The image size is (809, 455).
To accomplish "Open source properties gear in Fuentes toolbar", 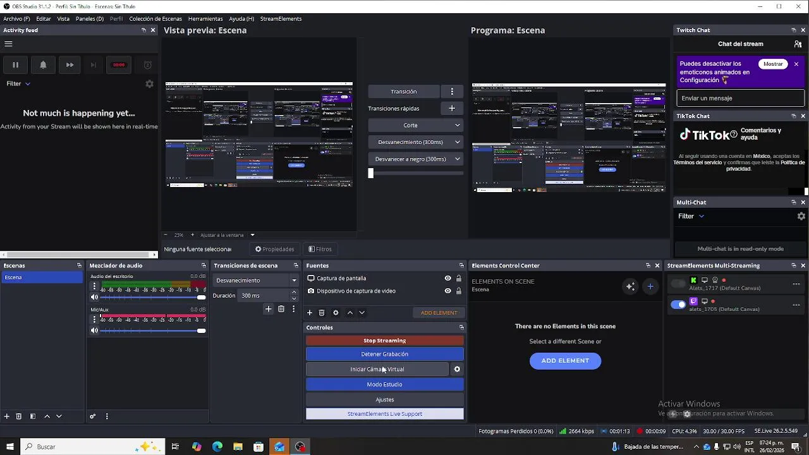I will click(x=336, y=313).
